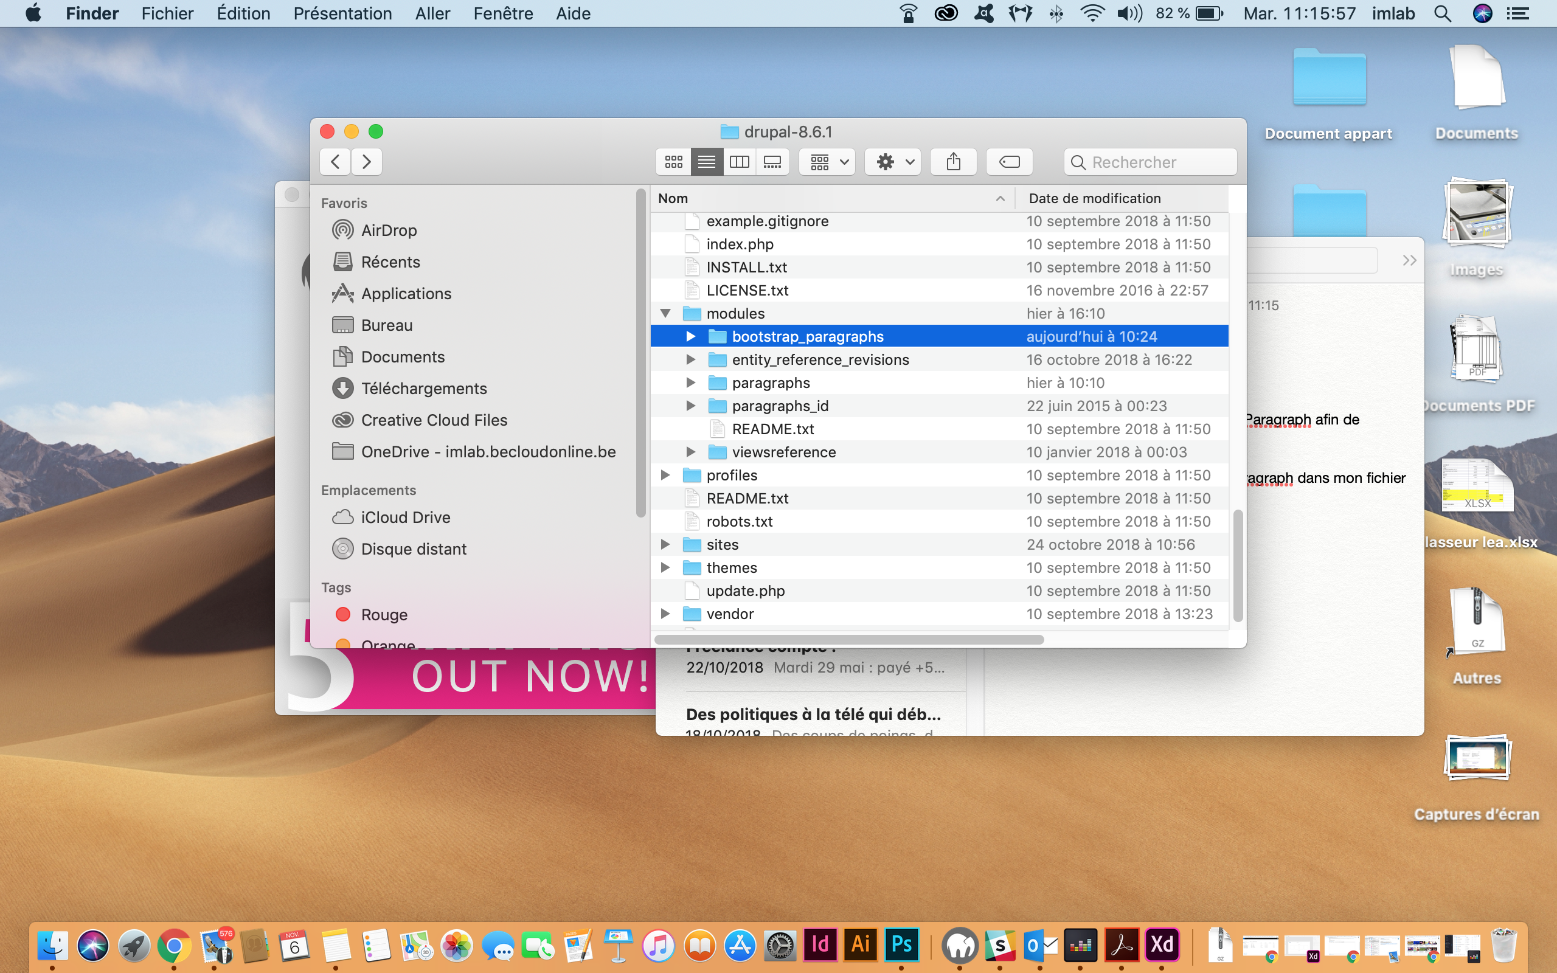Select the index.php file row
The height and width of the screenshot is (973, 1557).
939,244
